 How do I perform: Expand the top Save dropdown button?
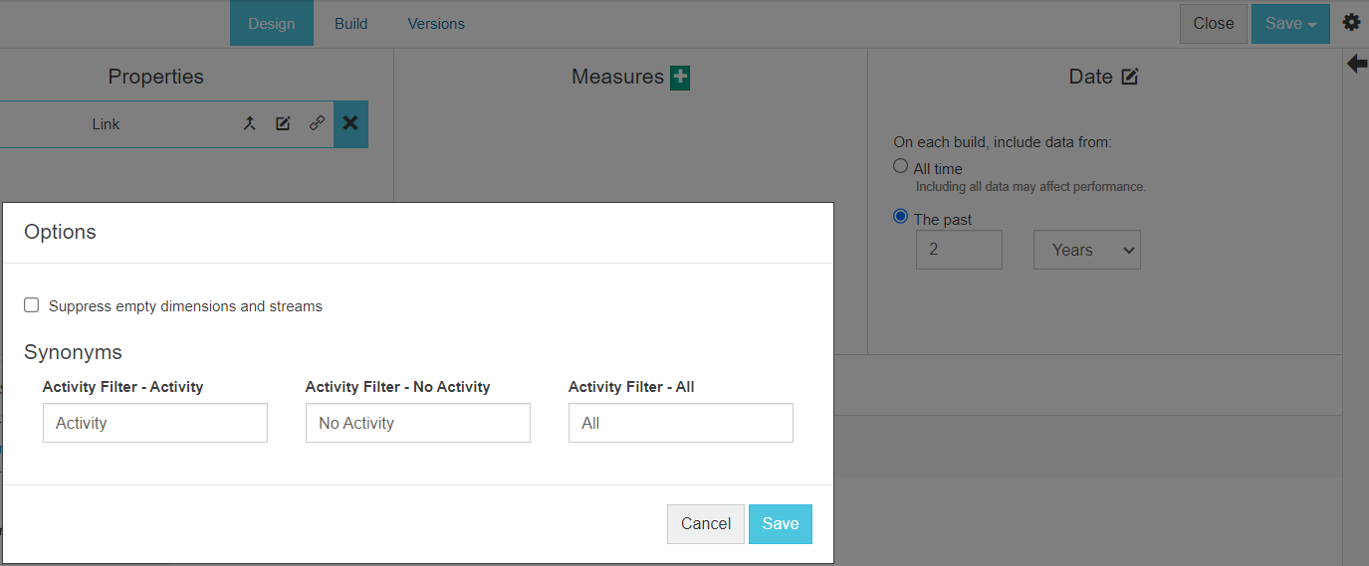coord(1290,24)
